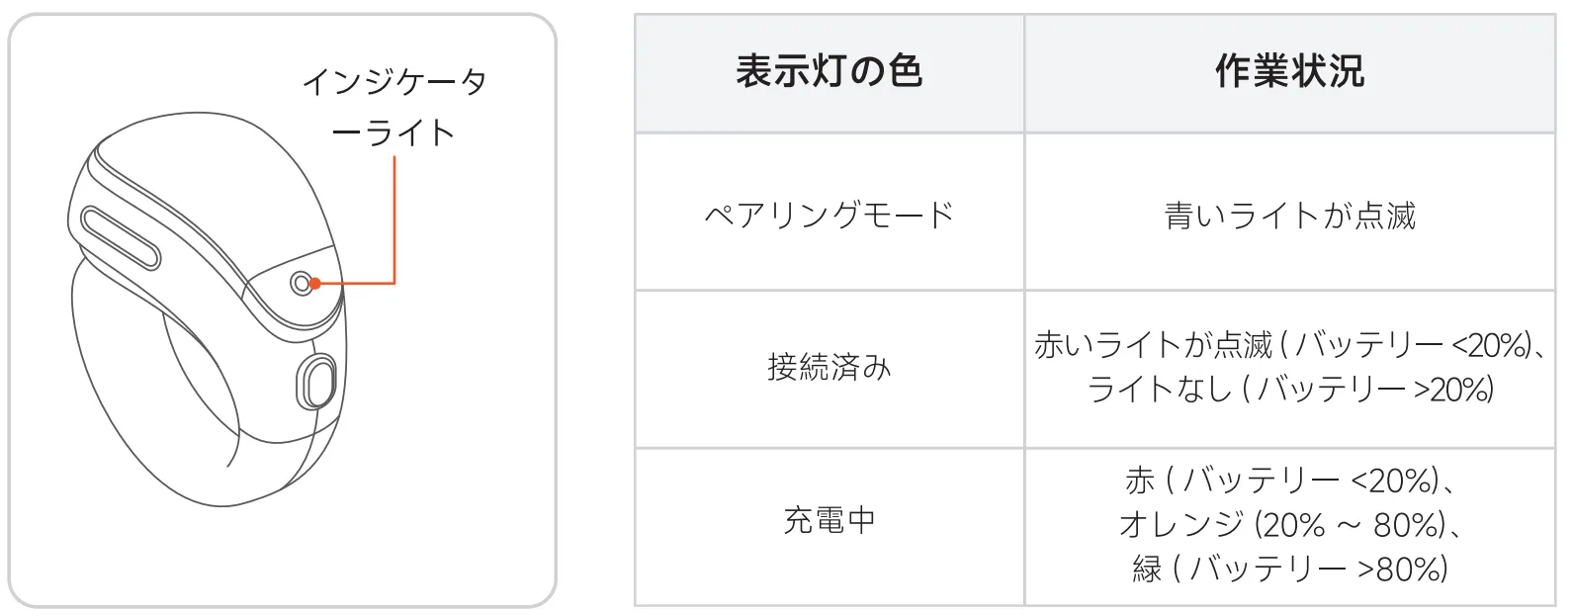
Task: Click the indicator light circle on the ring
Action: click(x=302, y=284)
